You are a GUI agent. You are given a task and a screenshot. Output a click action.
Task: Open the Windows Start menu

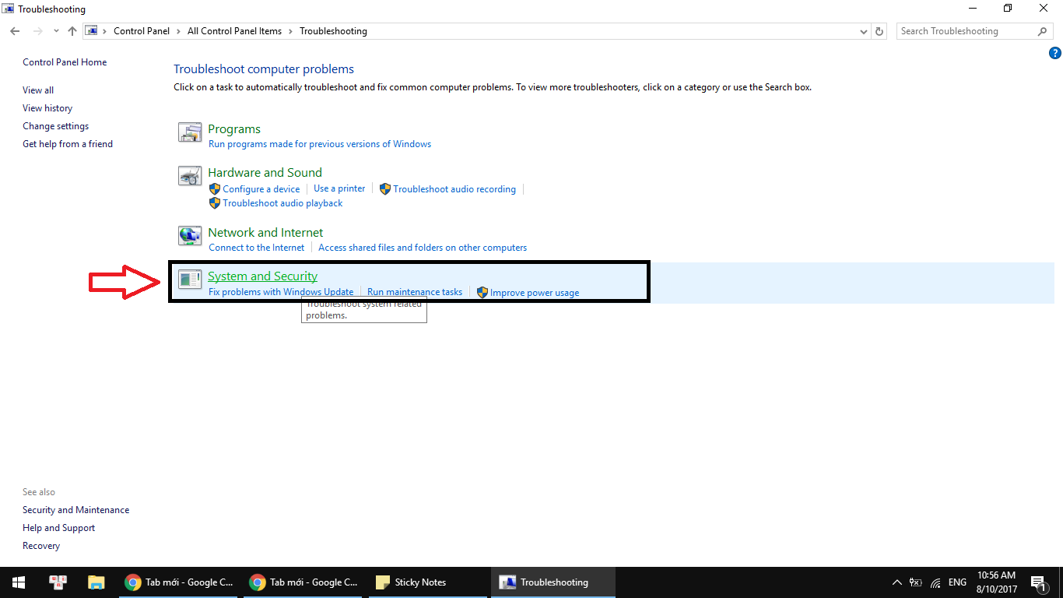pos(18,582)
